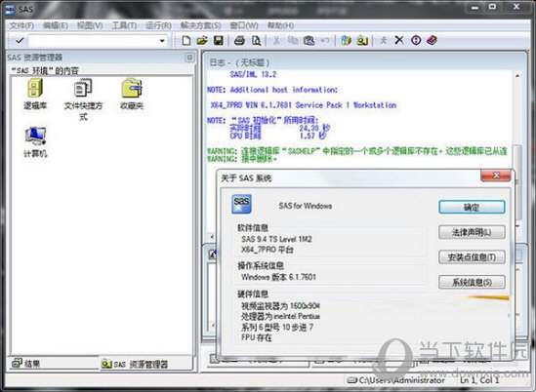Click the SAS/IML 13.2 log line
Screen dimensions: 536x392
click(253, 74)
